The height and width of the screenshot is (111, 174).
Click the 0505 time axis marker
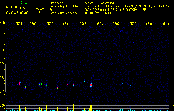point(83,24)
